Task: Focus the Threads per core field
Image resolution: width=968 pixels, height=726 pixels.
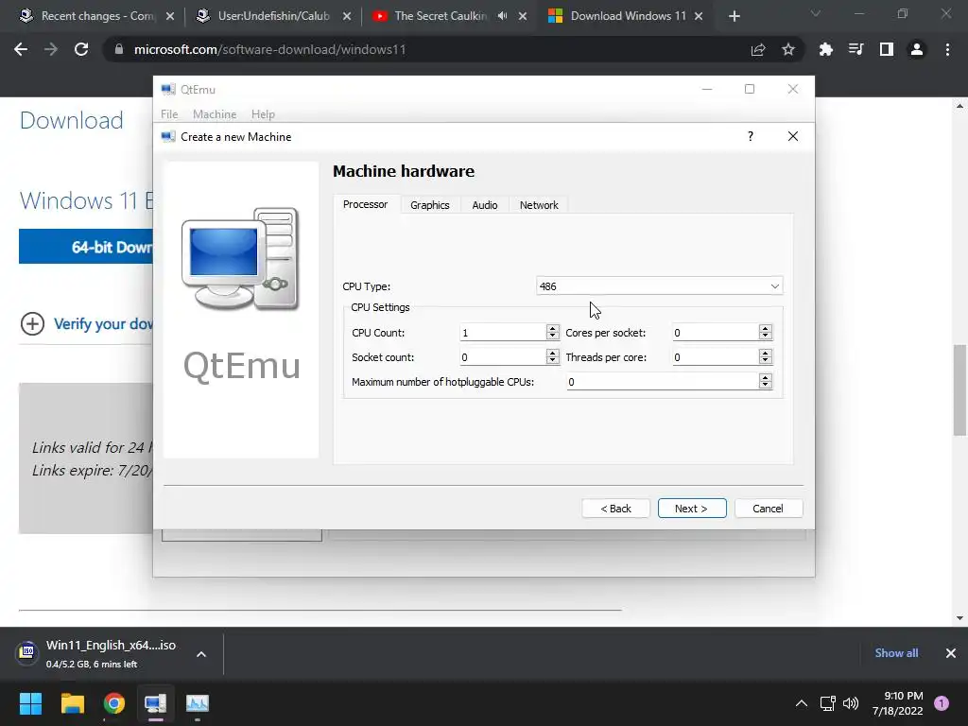Action: click(x=716, y=357)
